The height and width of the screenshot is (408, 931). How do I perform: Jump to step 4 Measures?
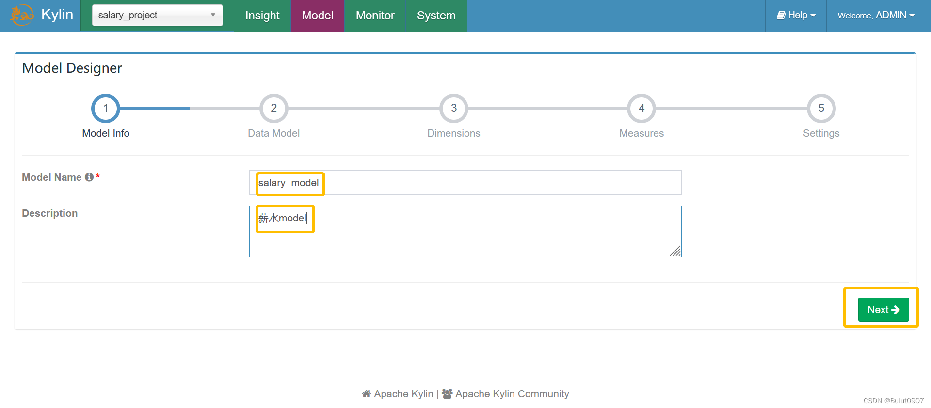[x=642, y=108]
